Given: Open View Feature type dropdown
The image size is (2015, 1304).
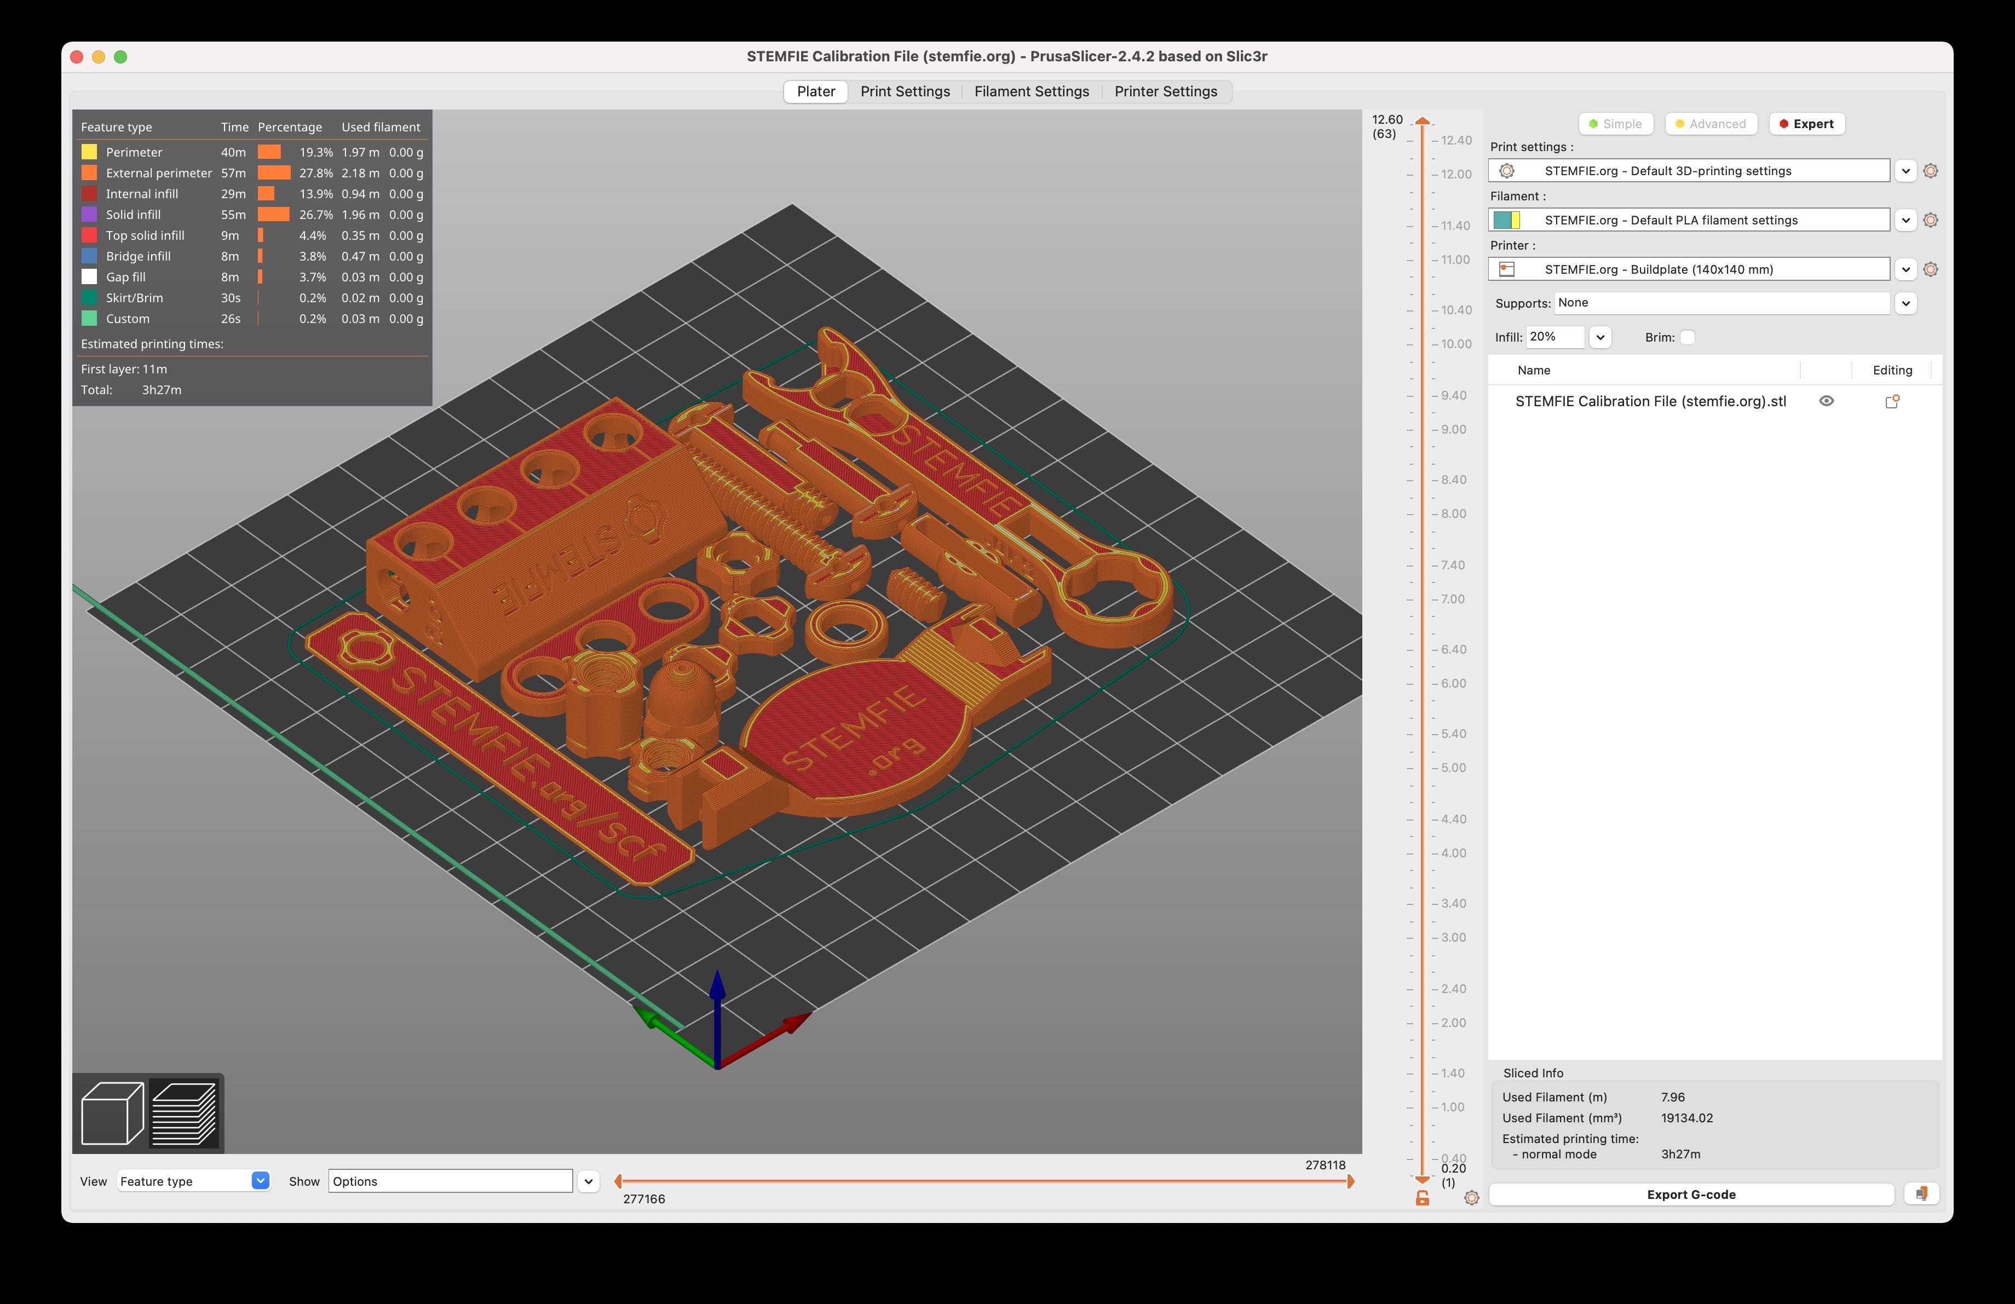Looking at the screenshot, I should 193,1180.
